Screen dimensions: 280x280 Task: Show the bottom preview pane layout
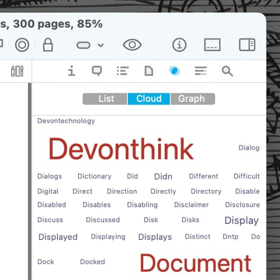point(212,45)
